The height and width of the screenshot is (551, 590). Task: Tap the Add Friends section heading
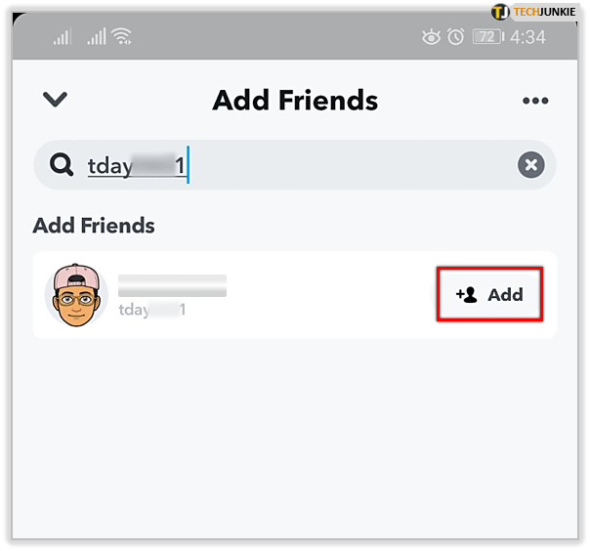click(x=94, y=226)
